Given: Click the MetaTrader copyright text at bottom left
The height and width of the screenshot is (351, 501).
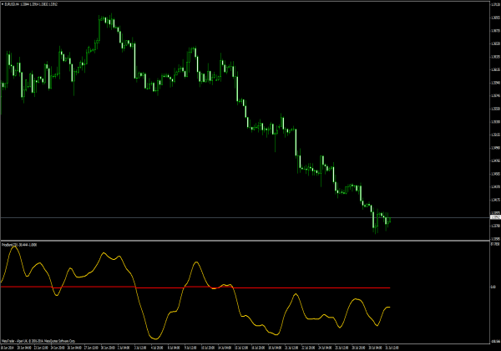Looking at the screenshot, I should click(38, 341).
